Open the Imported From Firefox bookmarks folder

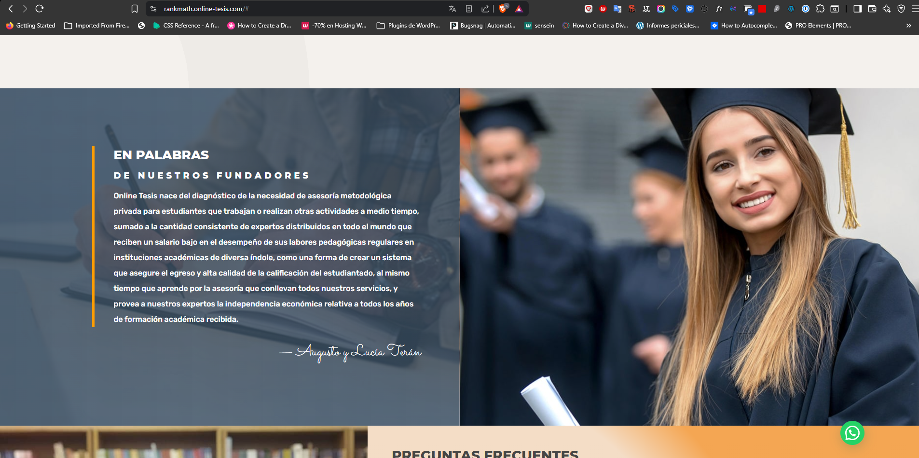click(x=97, y=26)
